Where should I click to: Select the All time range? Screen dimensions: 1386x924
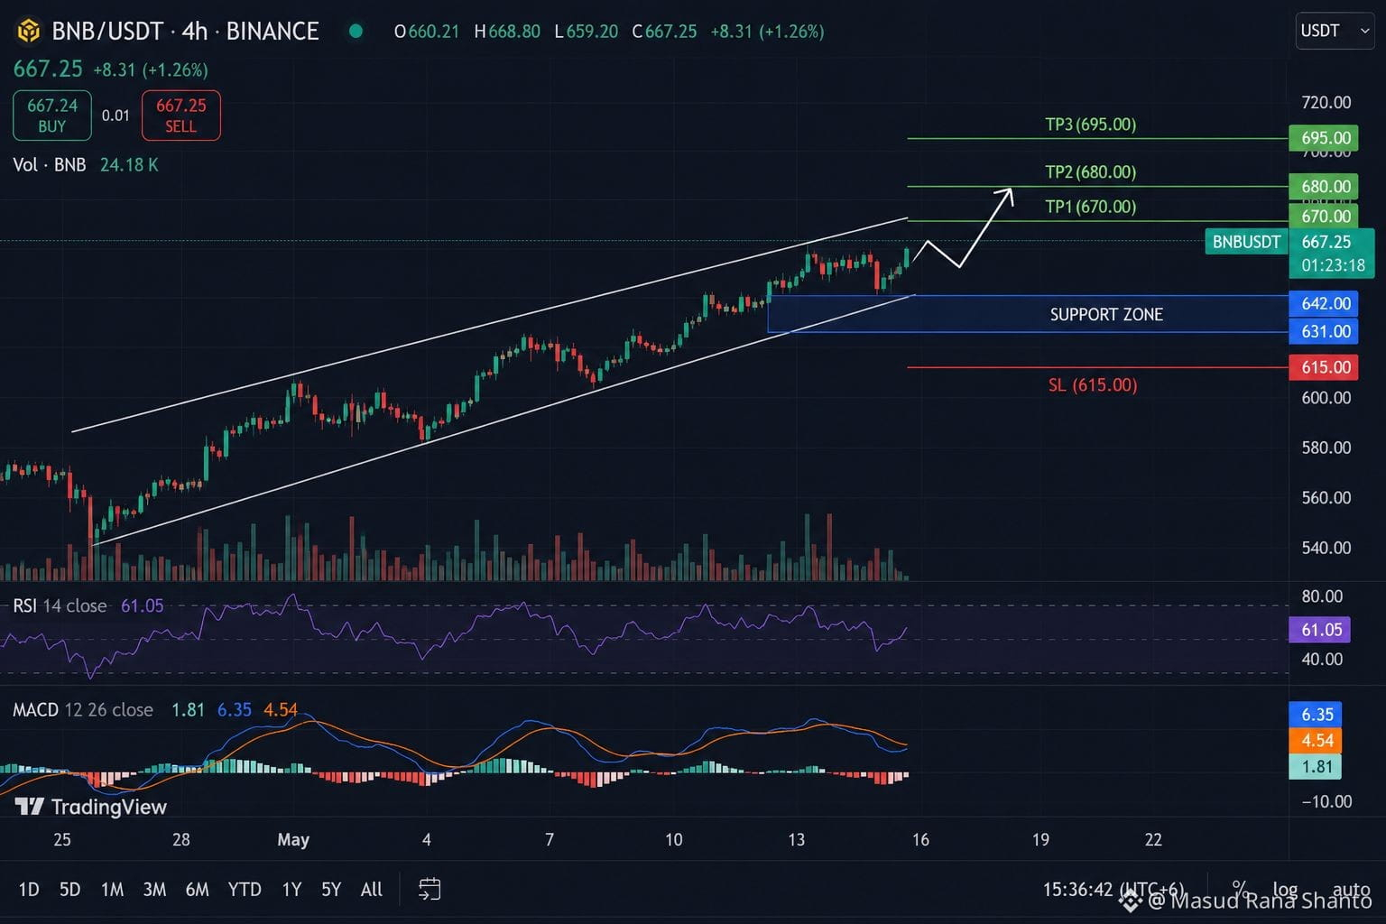click(x=372, y=890)
